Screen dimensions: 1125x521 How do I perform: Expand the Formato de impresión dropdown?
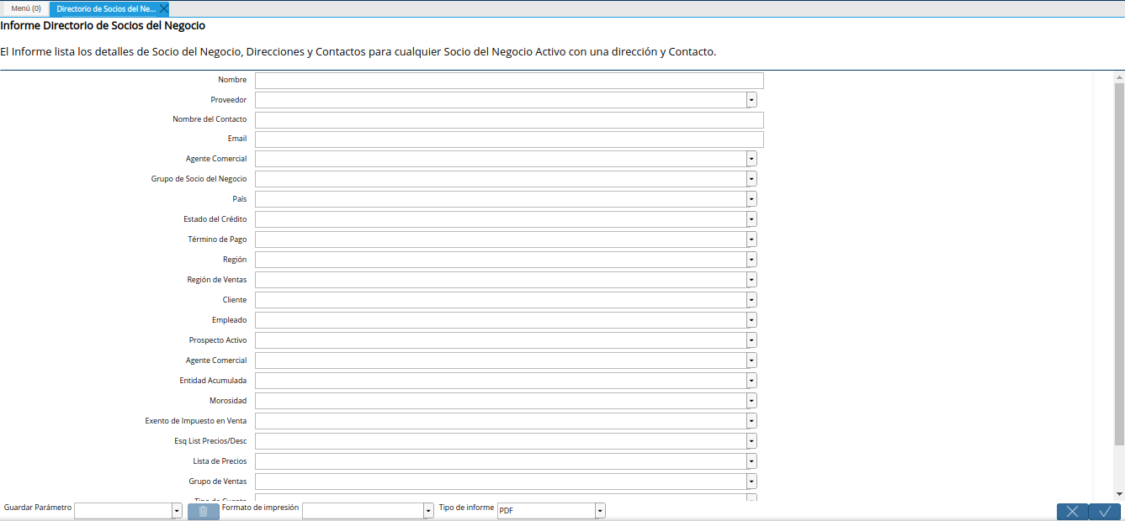point(428,511)
